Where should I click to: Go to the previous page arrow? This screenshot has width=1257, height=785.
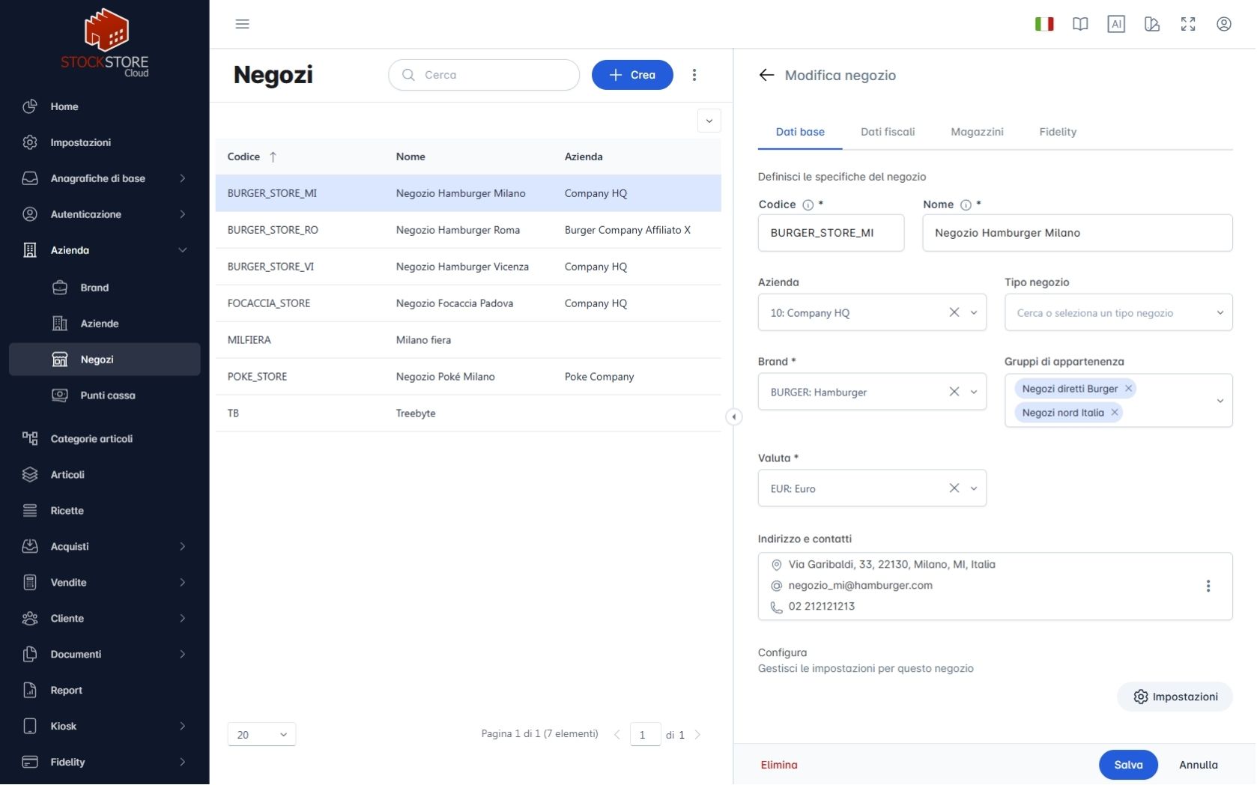click(617, 735)
